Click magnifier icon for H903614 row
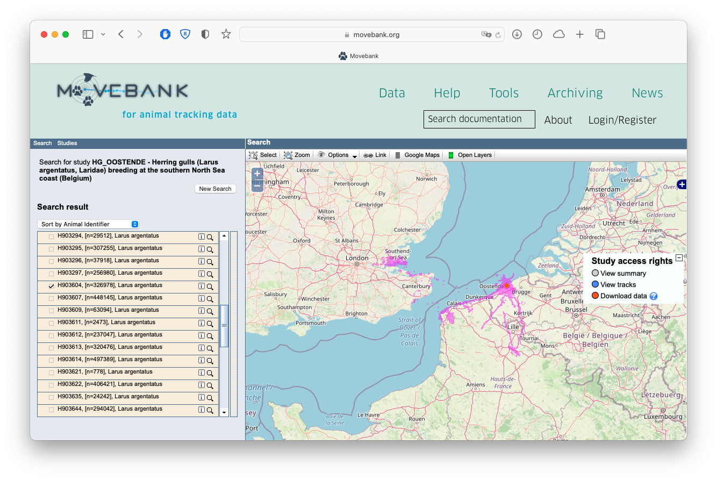The width and height of the screenshot is (717, 480). pos(210,361)
